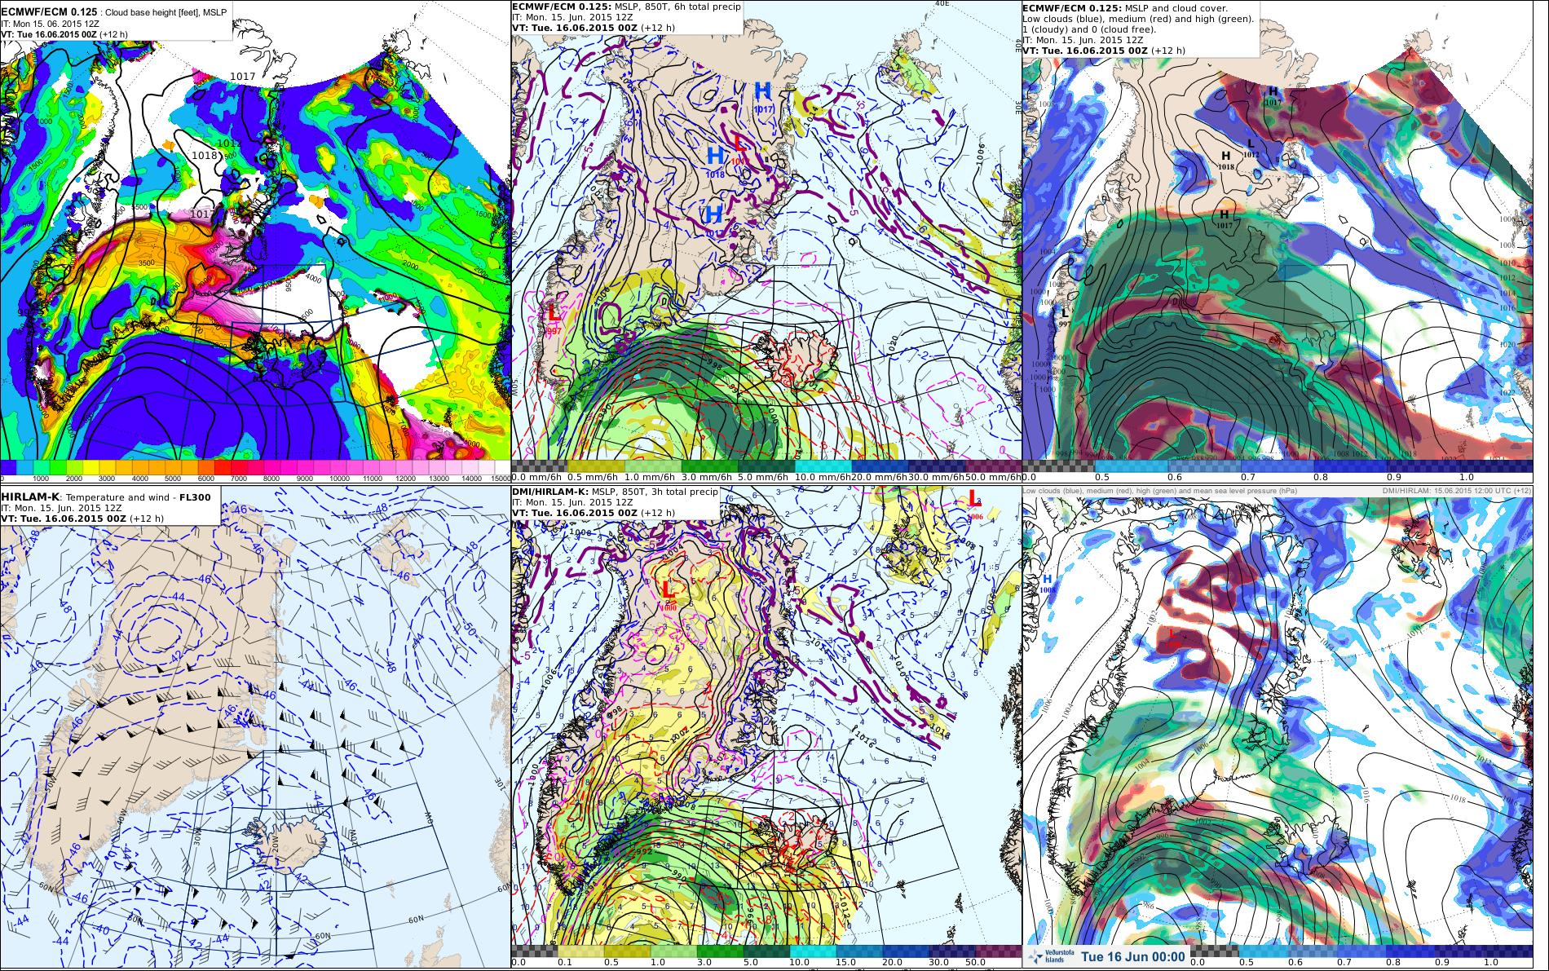Image resolution: width=1549 pixels, height=971 pixels.
Task: Click the red L 1006 marker on HIRLAM precip map
Action: click(x=974, y=503)
